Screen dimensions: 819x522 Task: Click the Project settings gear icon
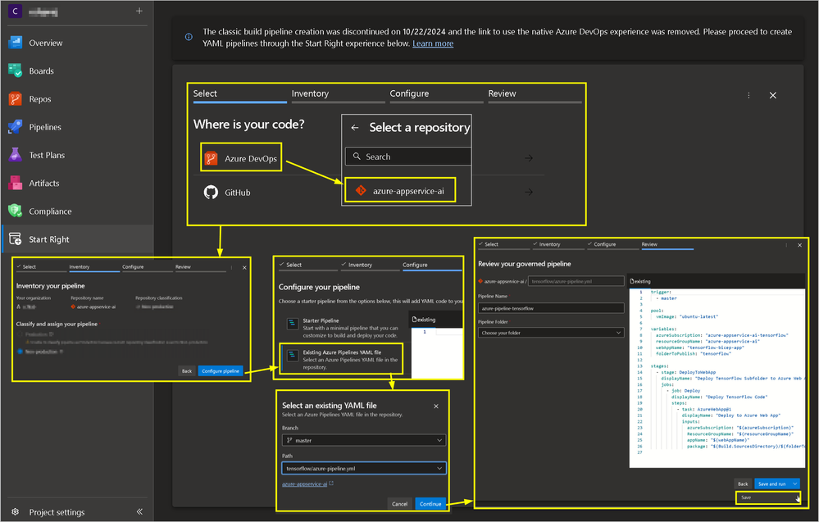[x=15, y=512]
